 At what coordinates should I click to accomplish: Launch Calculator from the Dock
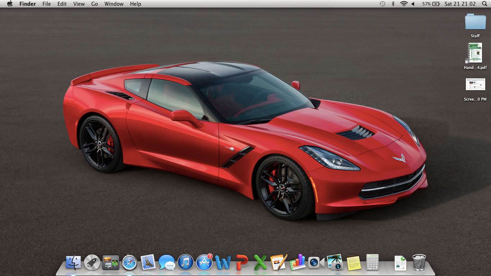tap(372, 262)
